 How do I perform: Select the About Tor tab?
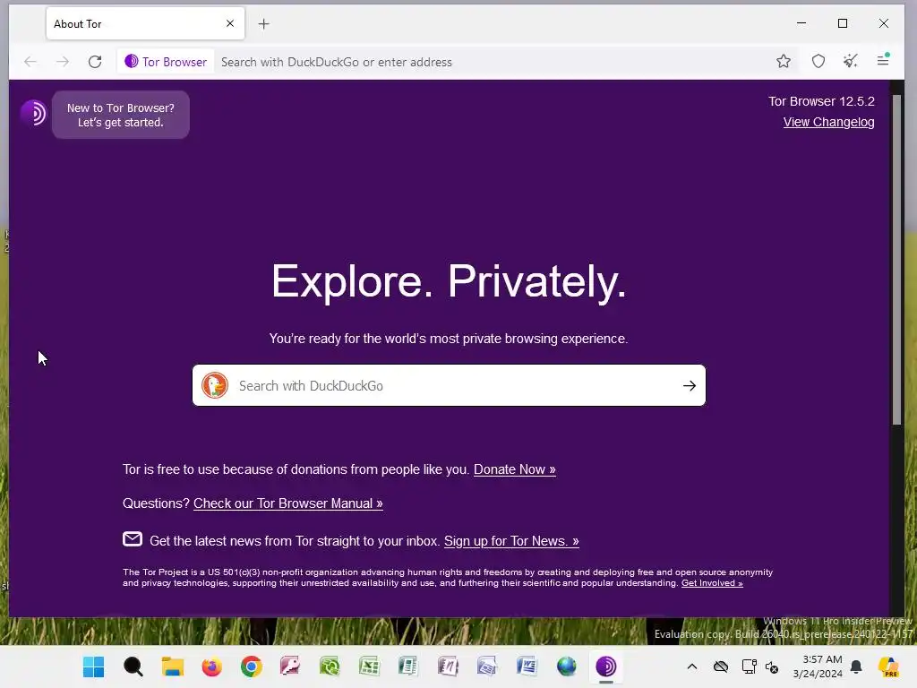pyautogui.click(x=146, y=23)
